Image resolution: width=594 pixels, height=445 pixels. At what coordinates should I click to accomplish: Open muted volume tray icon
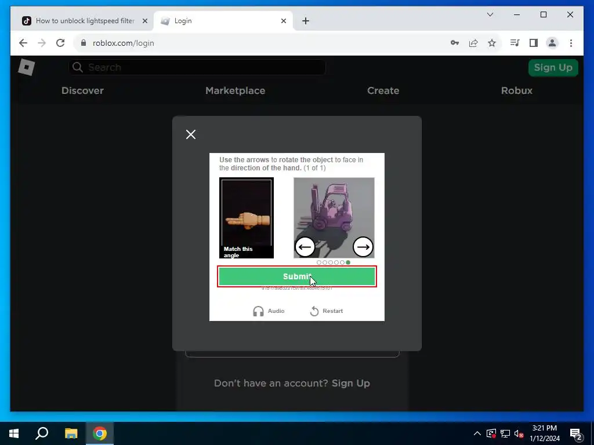[519, 433]
